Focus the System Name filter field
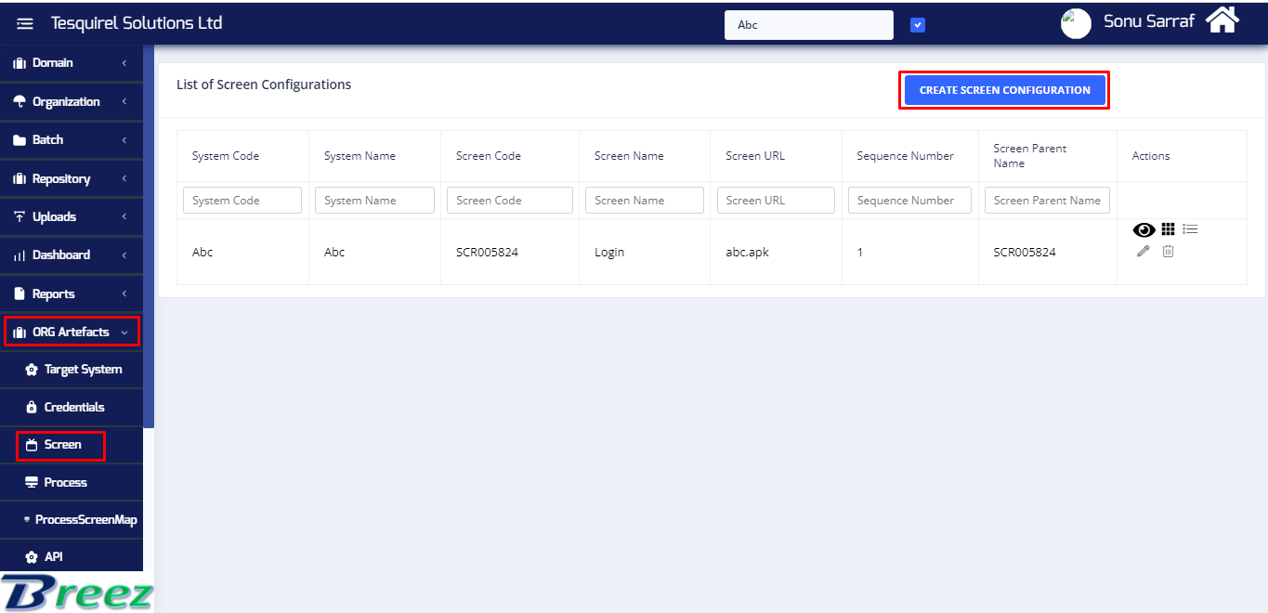 (x=374, y=201)
